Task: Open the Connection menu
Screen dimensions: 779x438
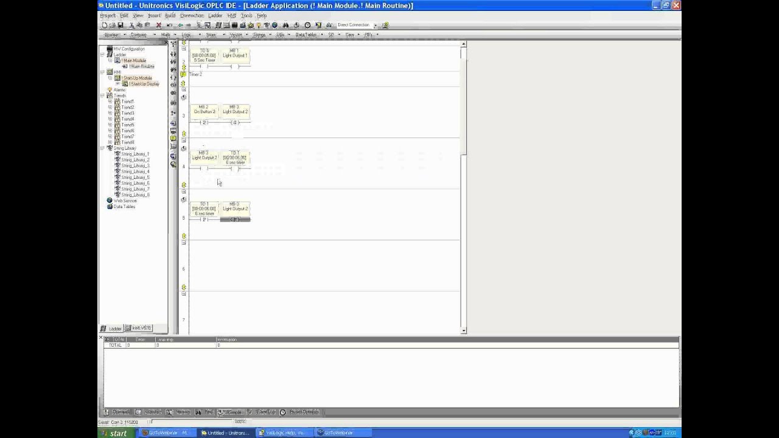Action: coord(192,15)
